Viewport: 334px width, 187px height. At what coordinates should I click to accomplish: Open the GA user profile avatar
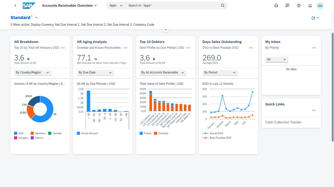pos(320,5)
